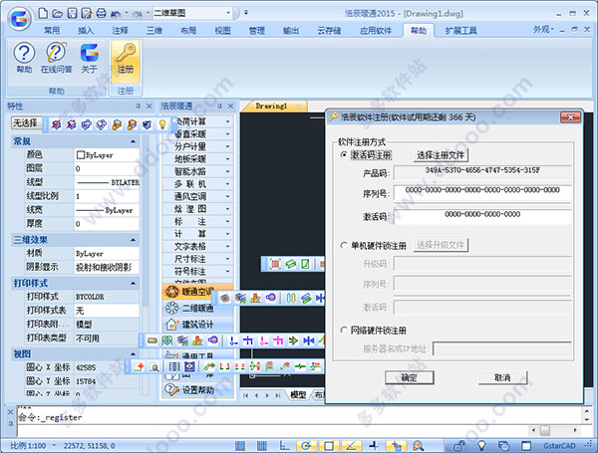Switch to the 注释 ribbon tab
Viewport: 598px width, 453px height.
click(121, 31)
